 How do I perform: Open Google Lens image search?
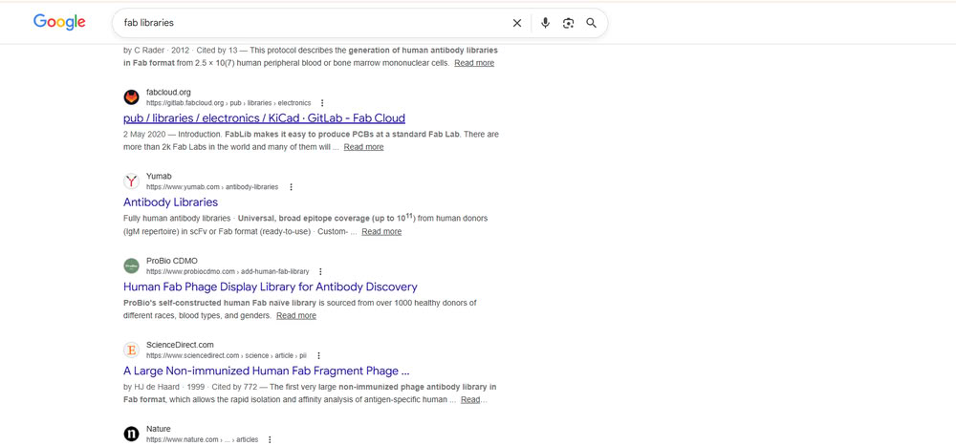tap(568, 23)
